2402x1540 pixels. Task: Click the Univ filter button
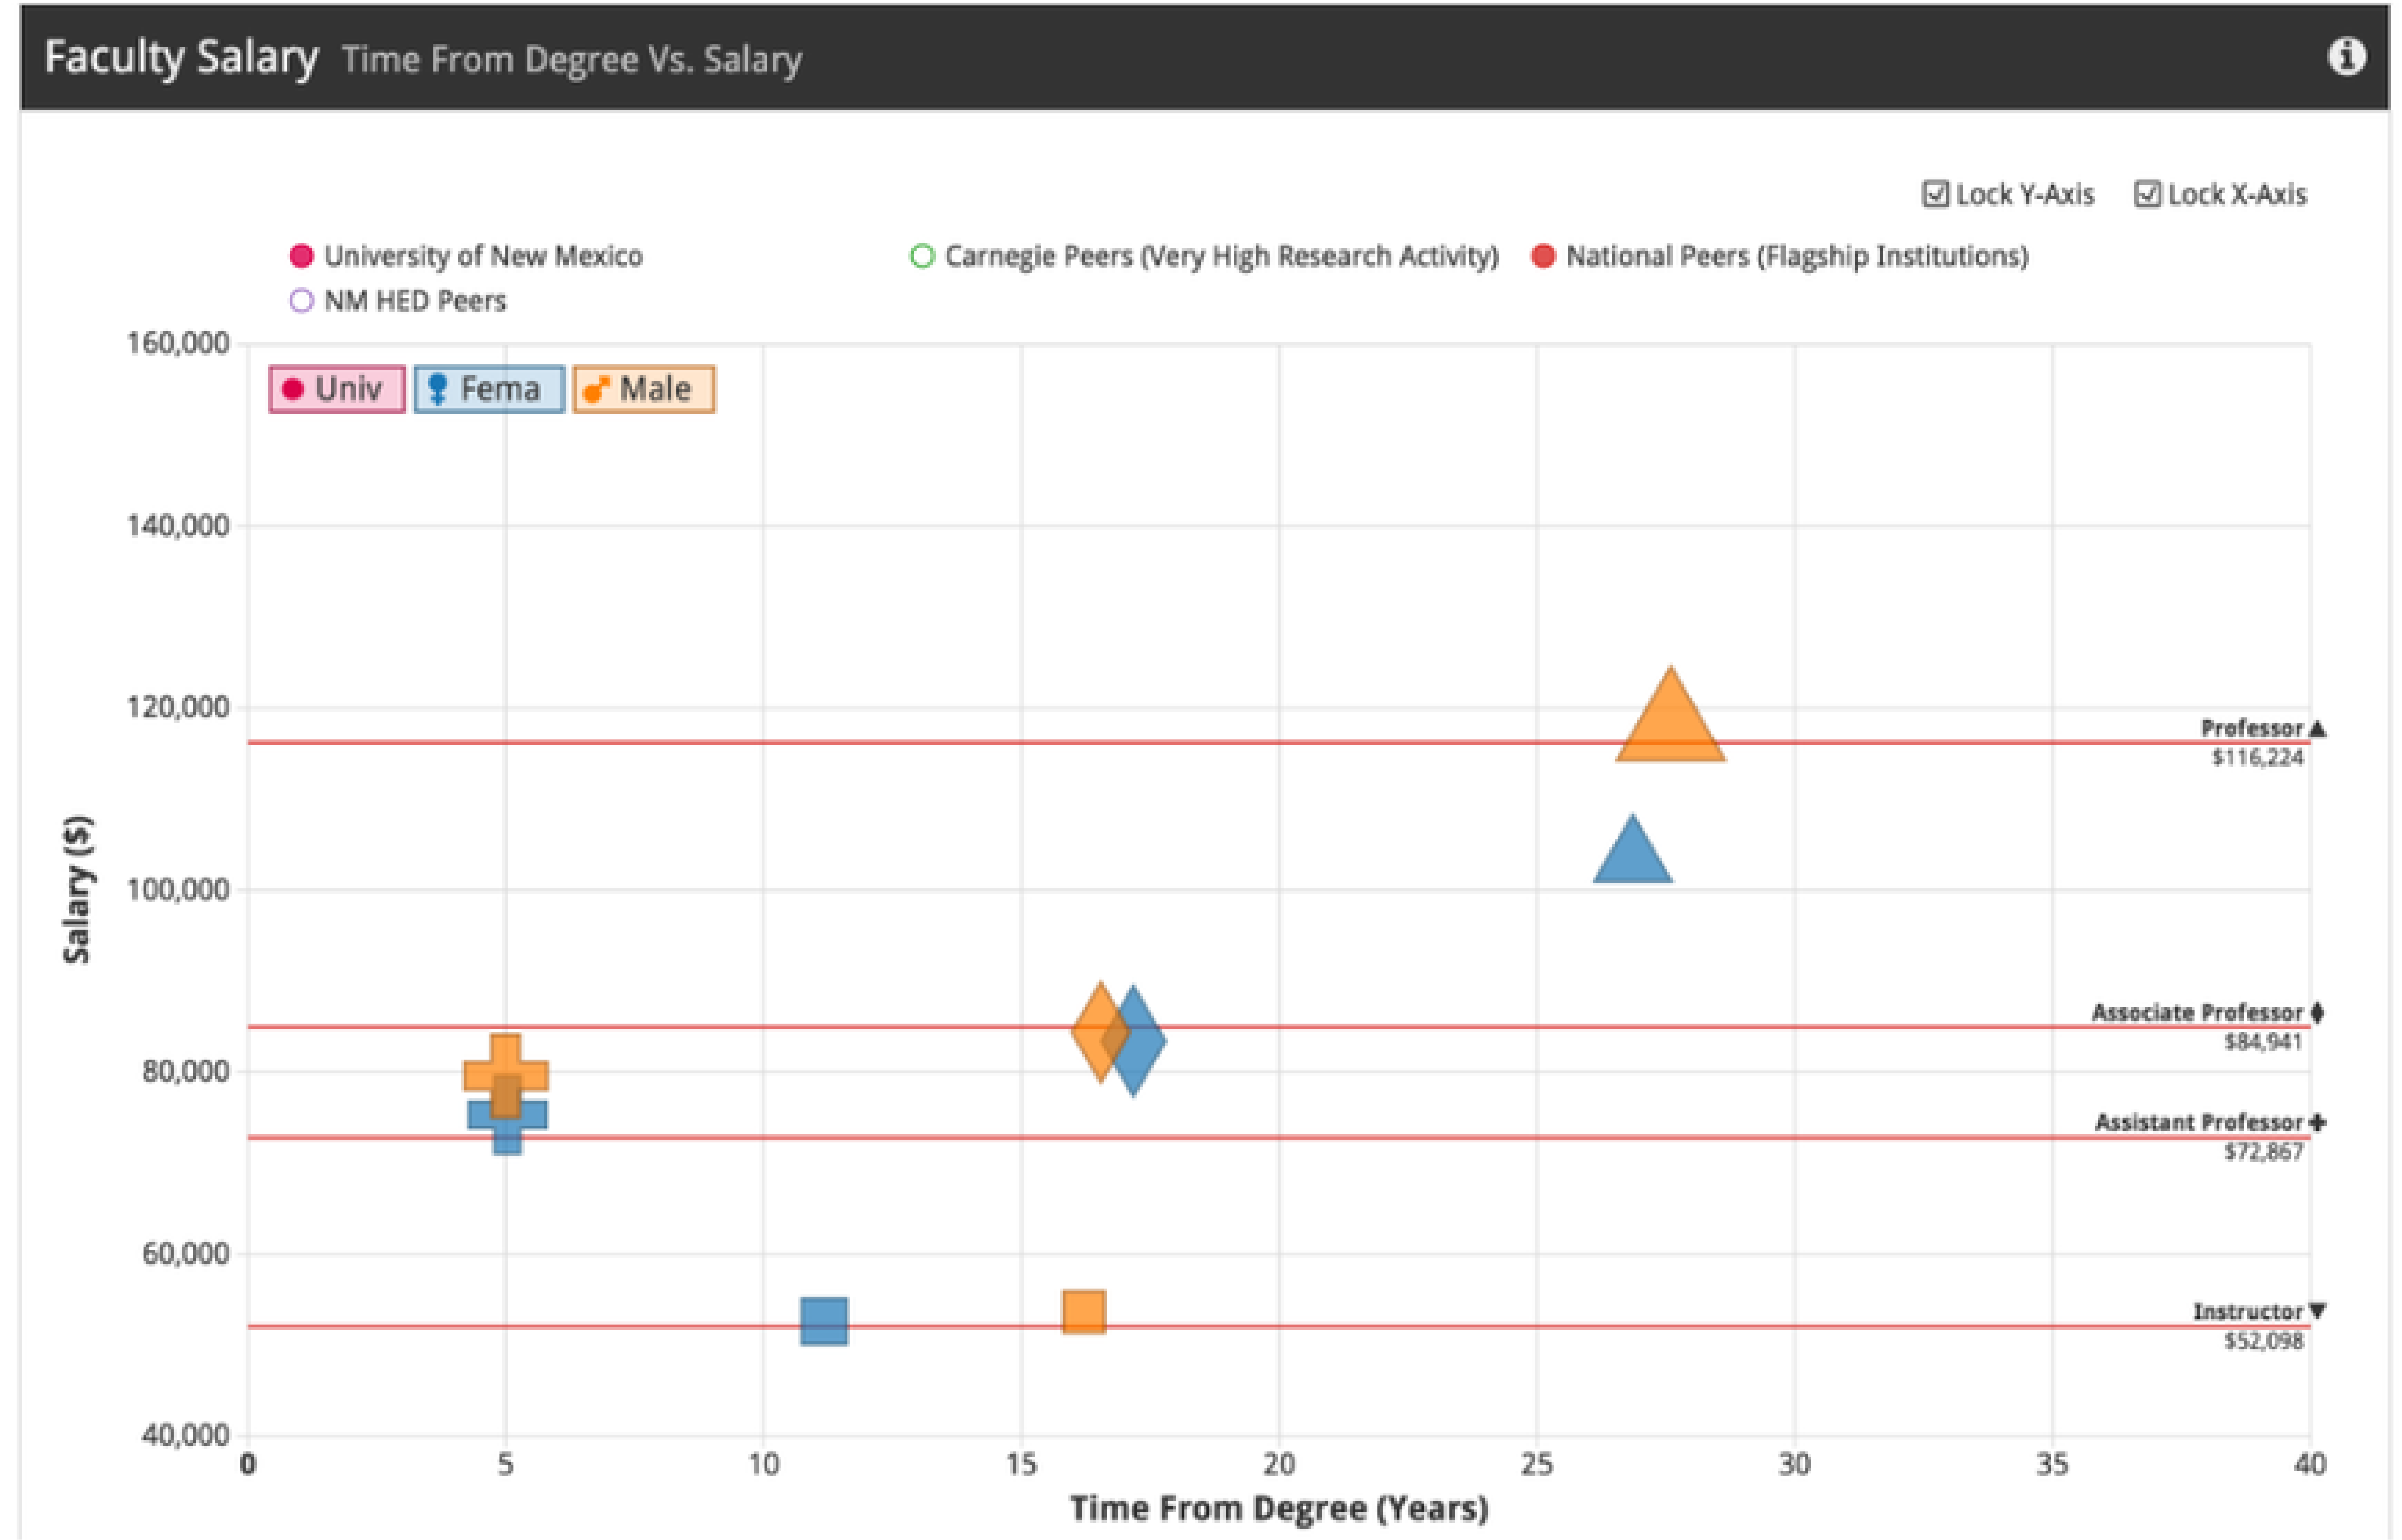[x=336, y=389]
